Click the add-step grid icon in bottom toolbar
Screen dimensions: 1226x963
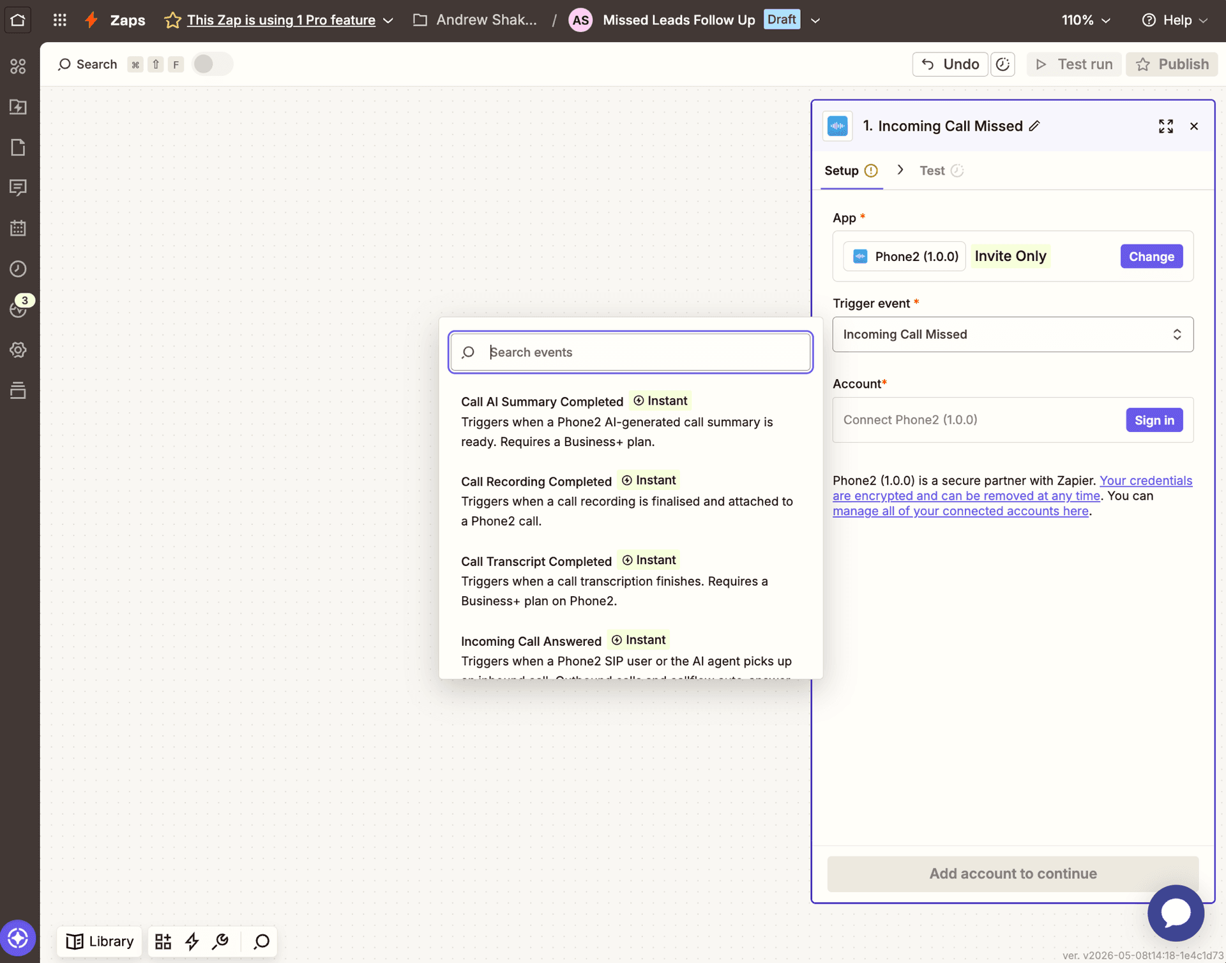click(163, 941)
